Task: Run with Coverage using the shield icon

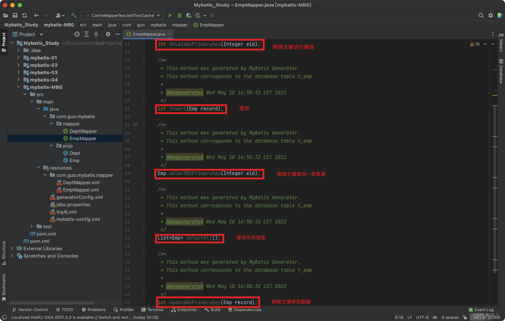Action: coord(189,15)
